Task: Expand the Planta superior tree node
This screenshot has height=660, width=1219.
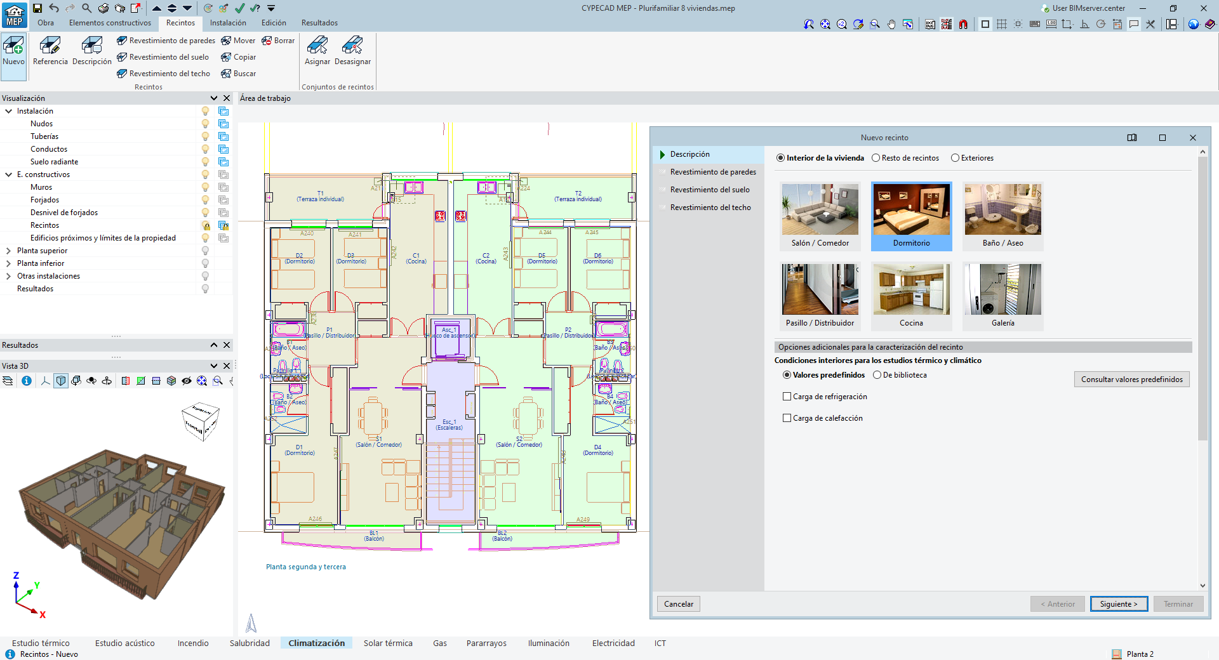Action: pyautogui.click(x=8, y=251)
